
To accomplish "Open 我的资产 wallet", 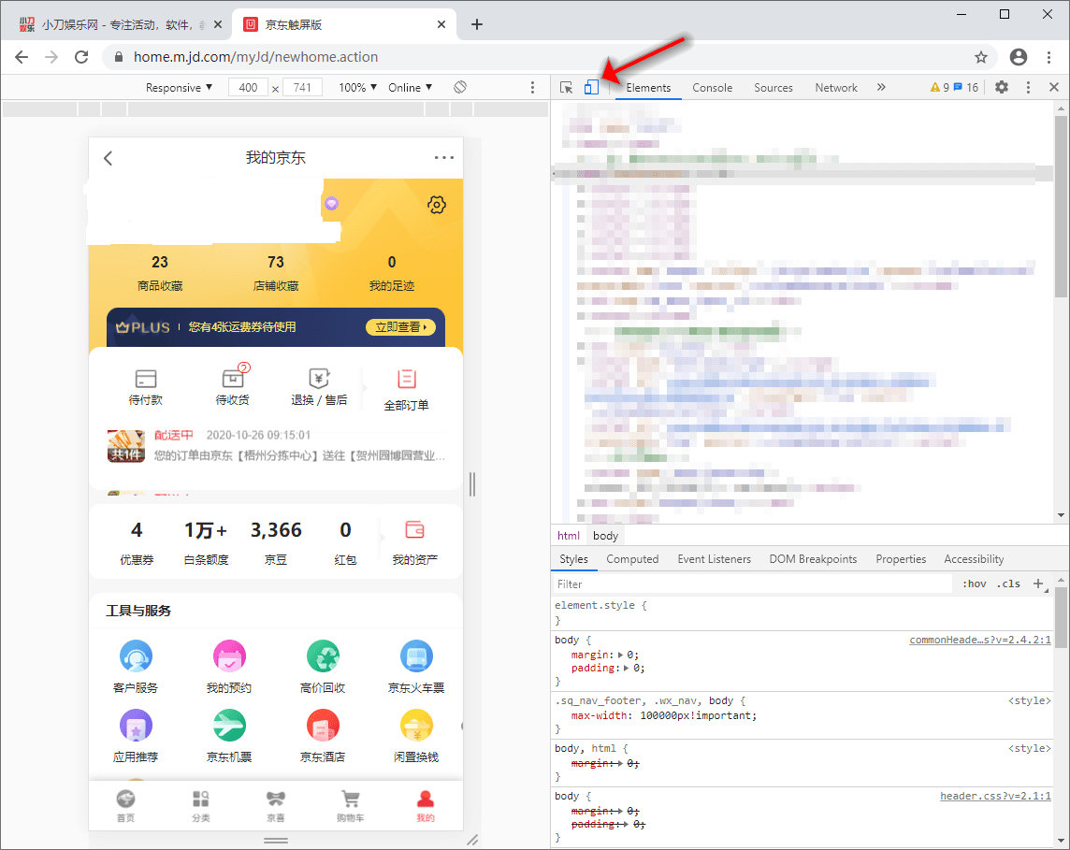I will [x=415, y=543].
